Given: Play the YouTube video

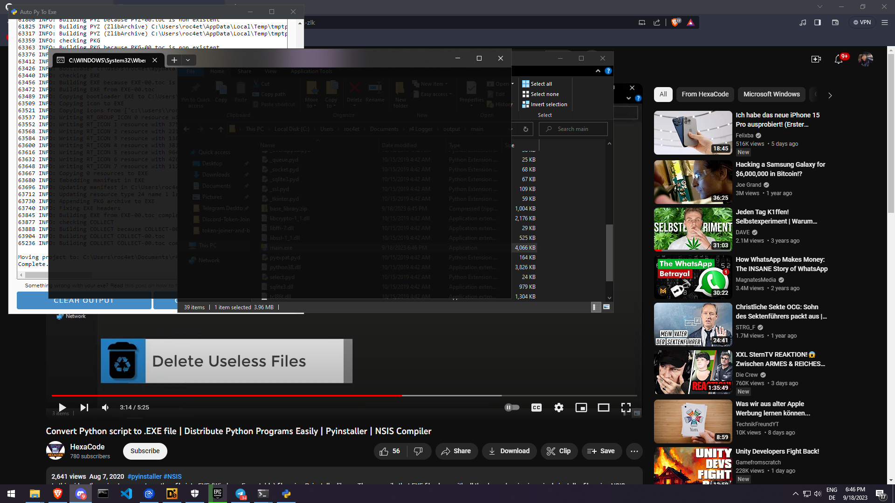Looking at the screenshot, I should point(62,408).
